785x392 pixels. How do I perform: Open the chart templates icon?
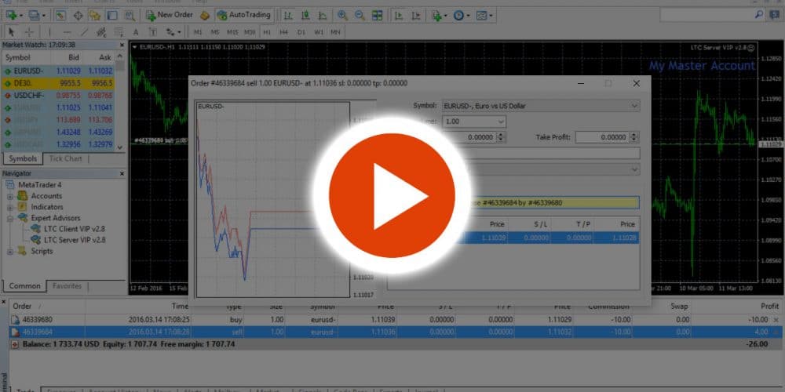[x=484, y=16]
